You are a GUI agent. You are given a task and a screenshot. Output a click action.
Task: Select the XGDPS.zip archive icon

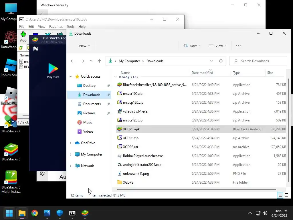pos(119,138)
